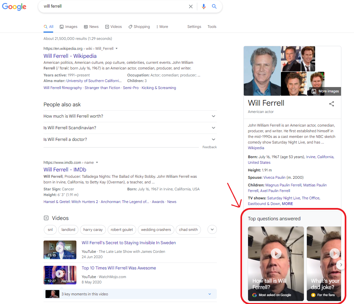Expand 'How much is Will Ferrell worth?'
Screen dimensions: 354x304
(130, 116)
